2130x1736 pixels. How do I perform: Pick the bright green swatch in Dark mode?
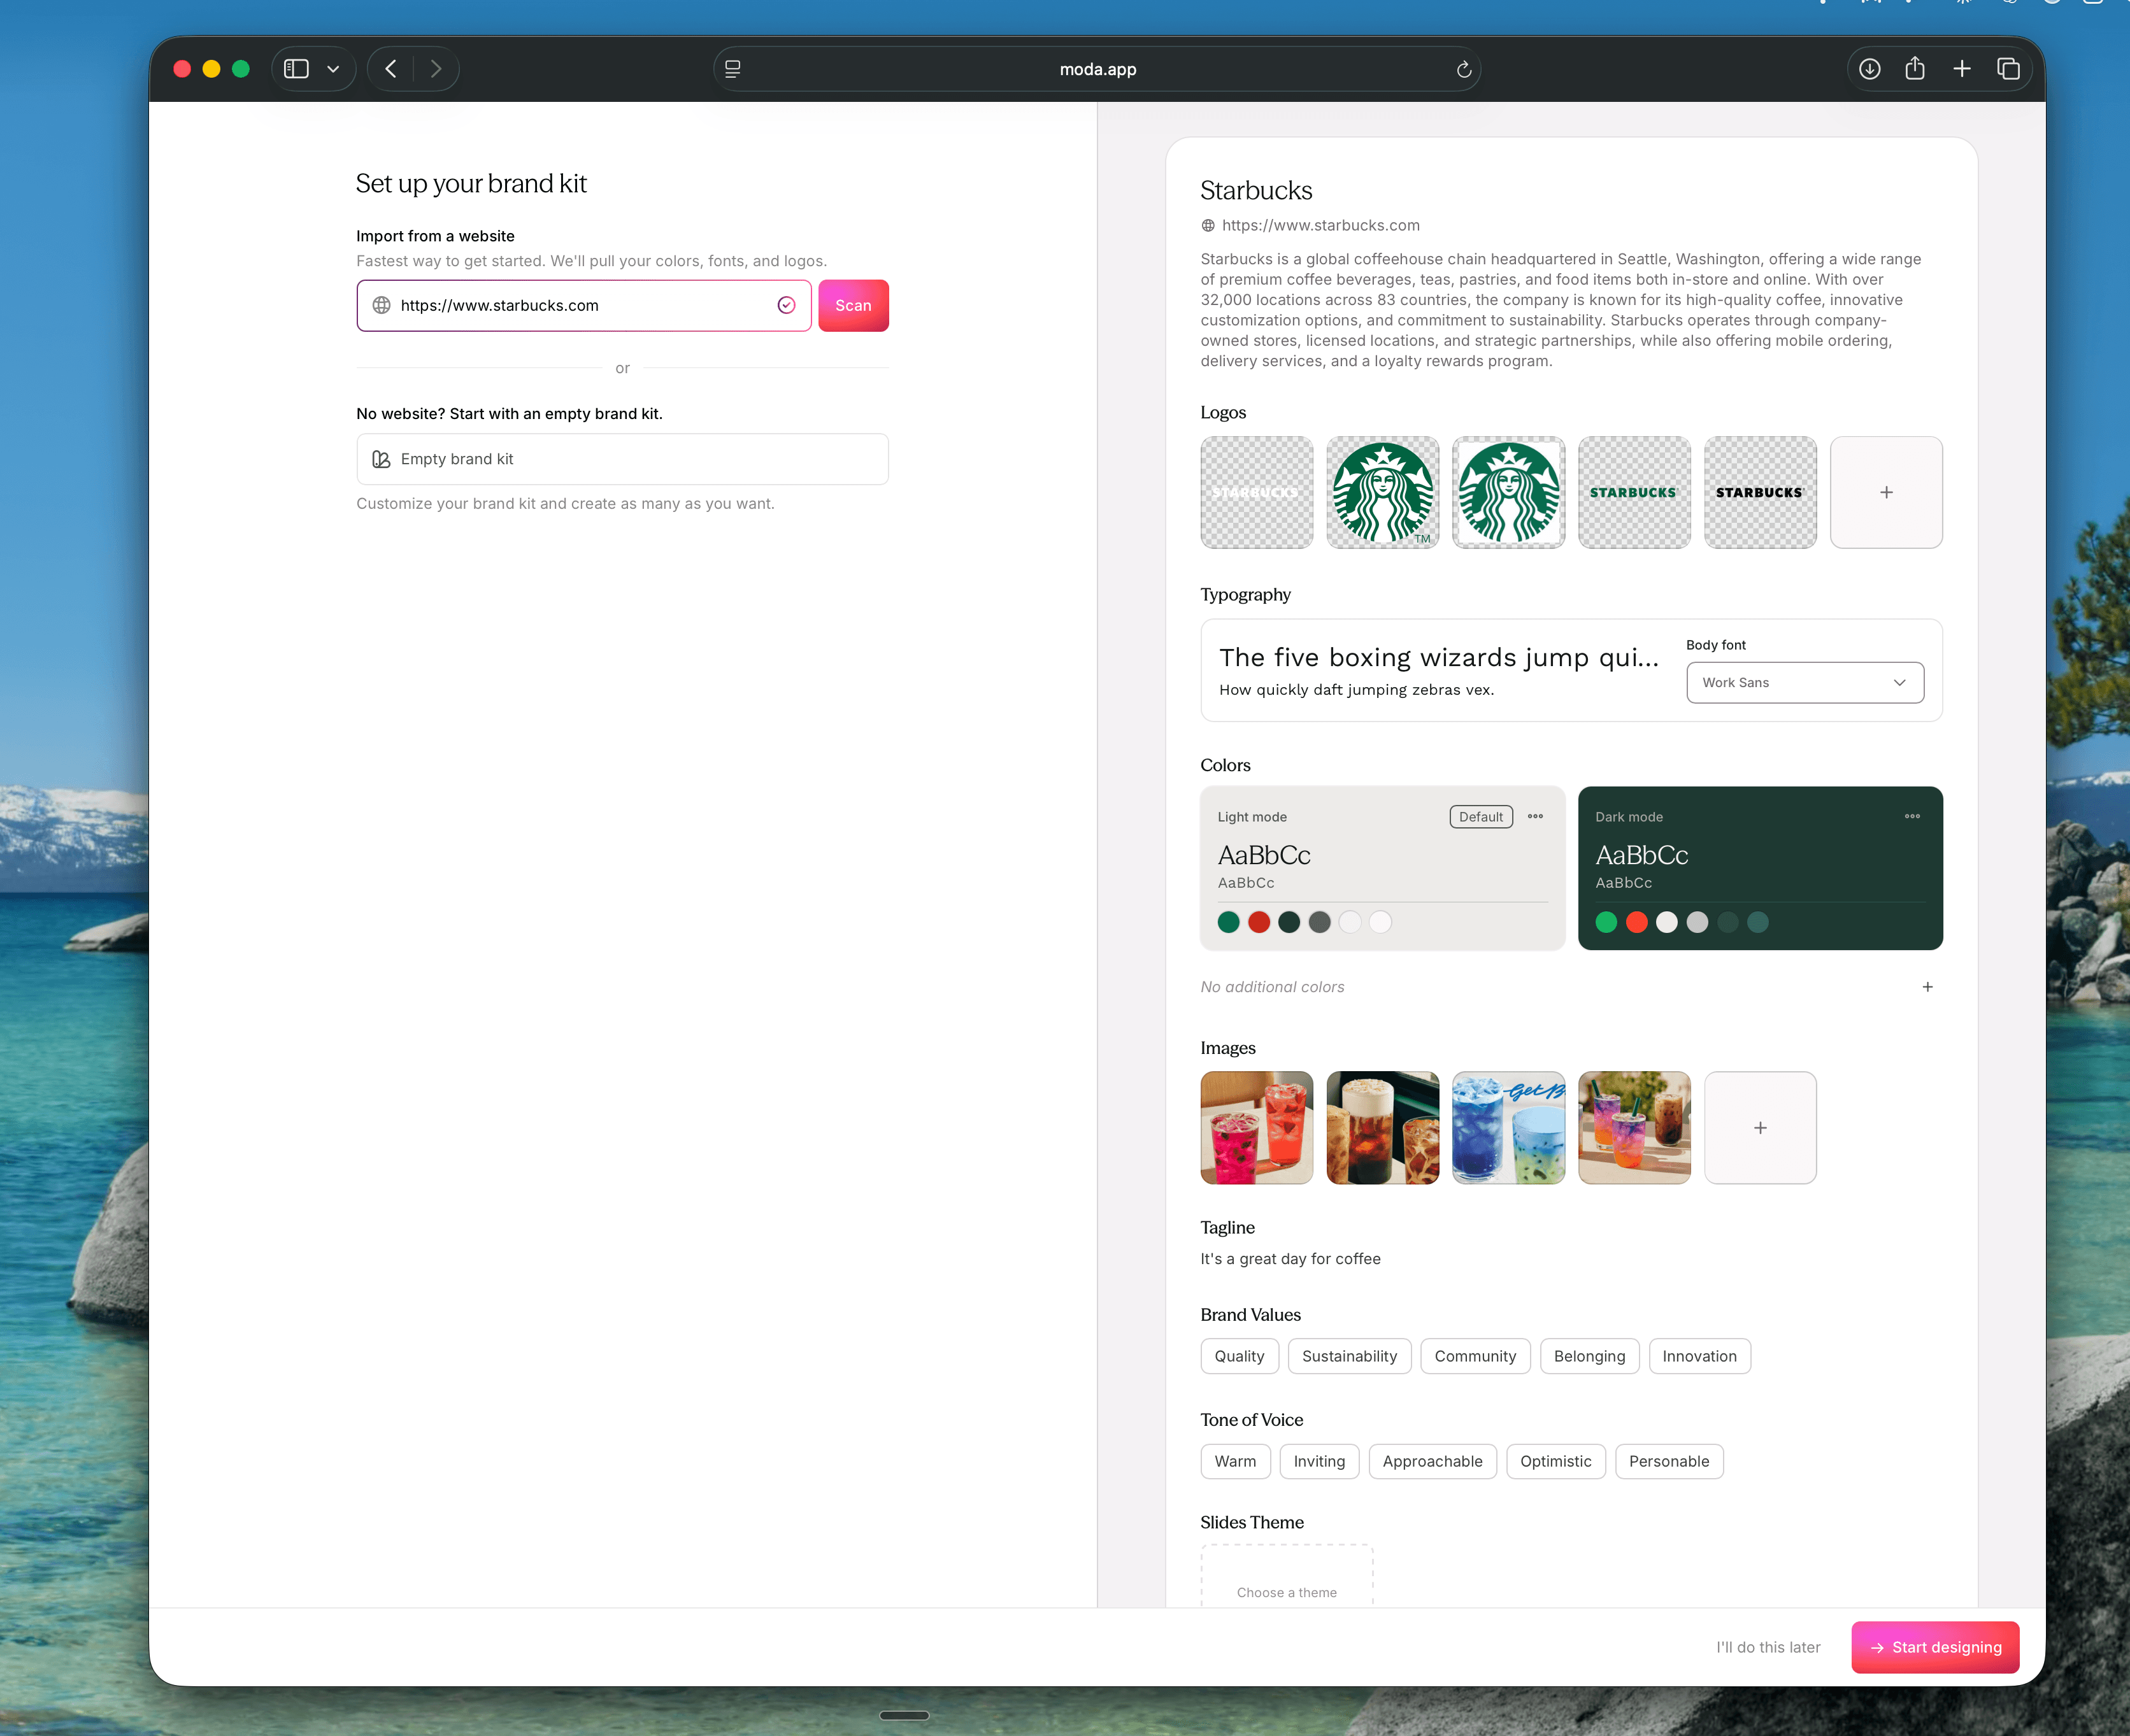(x=1606, y=922)
